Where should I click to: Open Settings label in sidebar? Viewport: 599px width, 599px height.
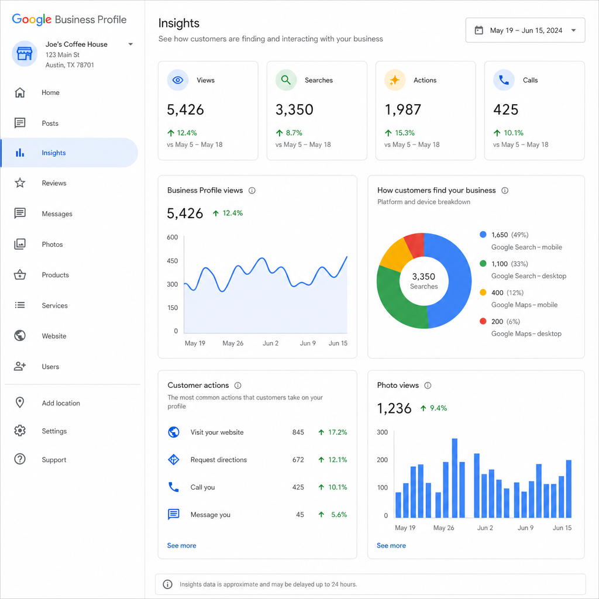coord(54,431)
